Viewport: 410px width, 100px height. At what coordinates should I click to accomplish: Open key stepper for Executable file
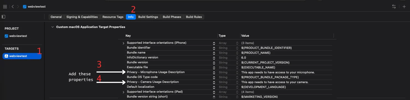214,68
